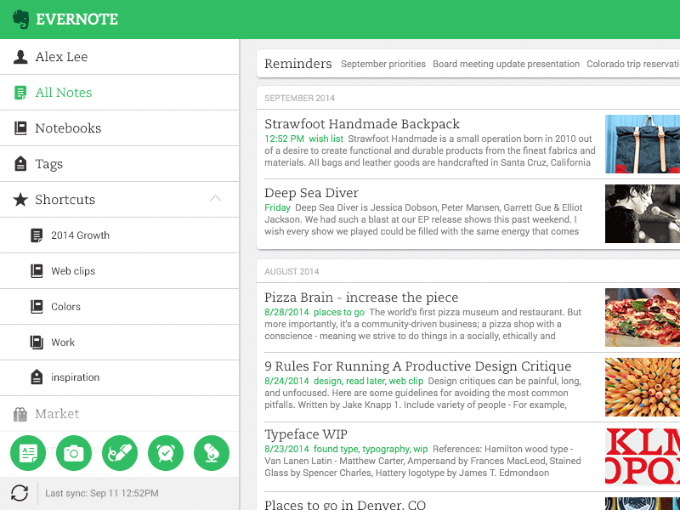Set a reminder using the alarm clock icon

(x=165, y=453)
